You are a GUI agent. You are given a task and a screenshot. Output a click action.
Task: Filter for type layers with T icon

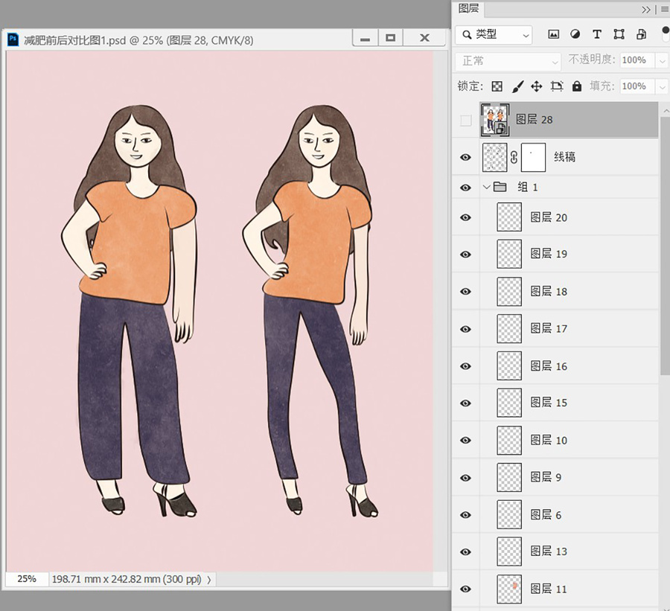(x=597, y=35)
